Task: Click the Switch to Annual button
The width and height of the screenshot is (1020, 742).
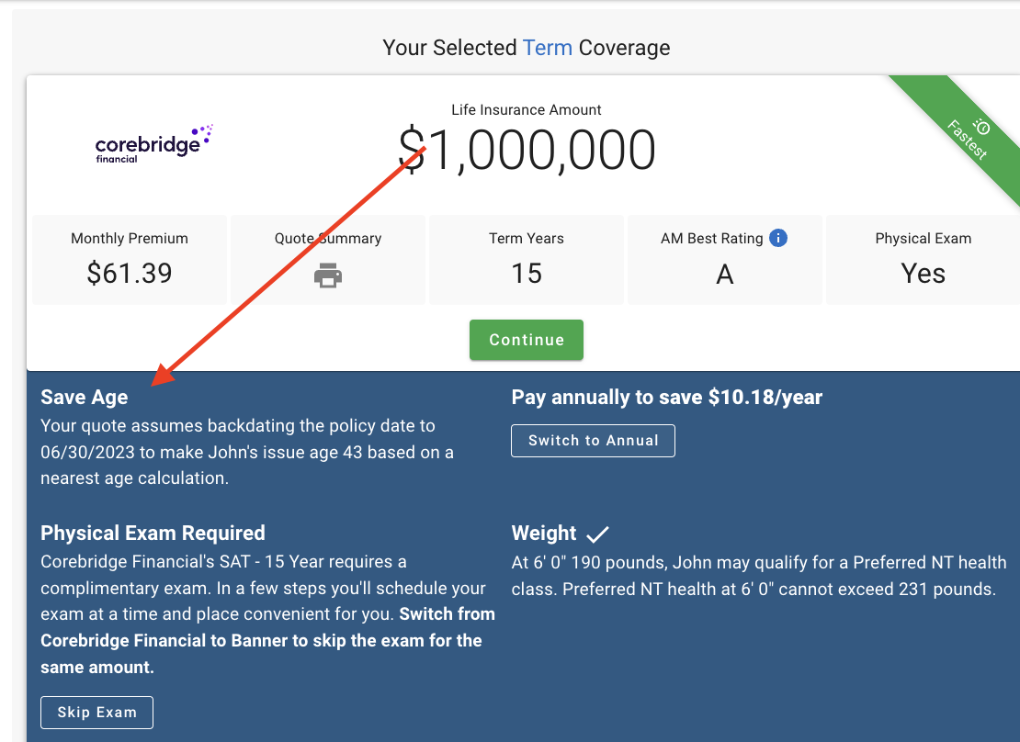Action: [593, 441]
